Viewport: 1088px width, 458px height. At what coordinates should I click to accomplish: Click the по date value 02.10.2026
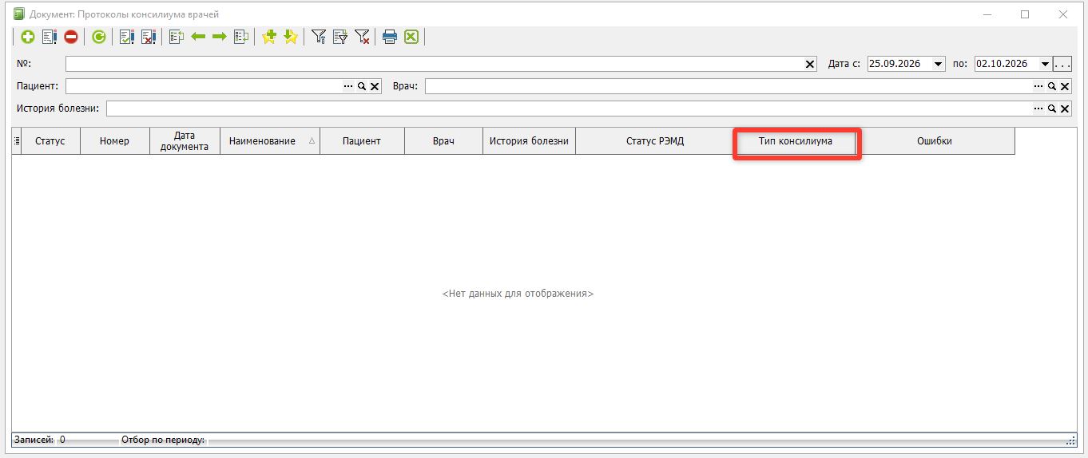click(x=1002, y=64)
